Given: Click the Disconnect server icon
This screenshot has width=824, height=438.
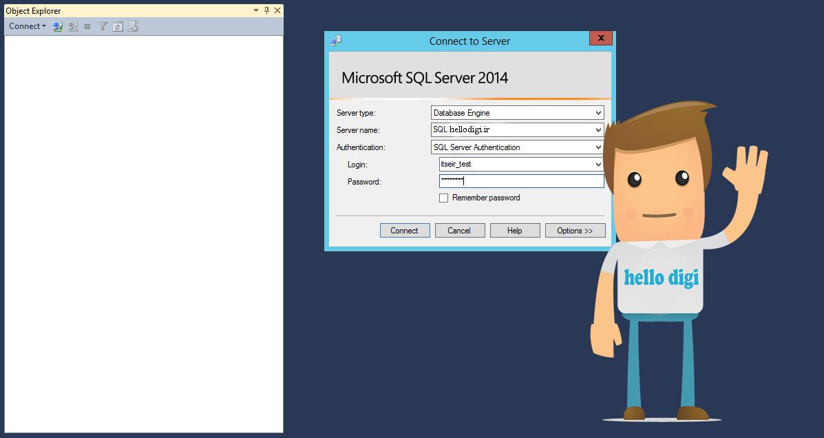Looking at the screenshot, I should click(72, 26).
